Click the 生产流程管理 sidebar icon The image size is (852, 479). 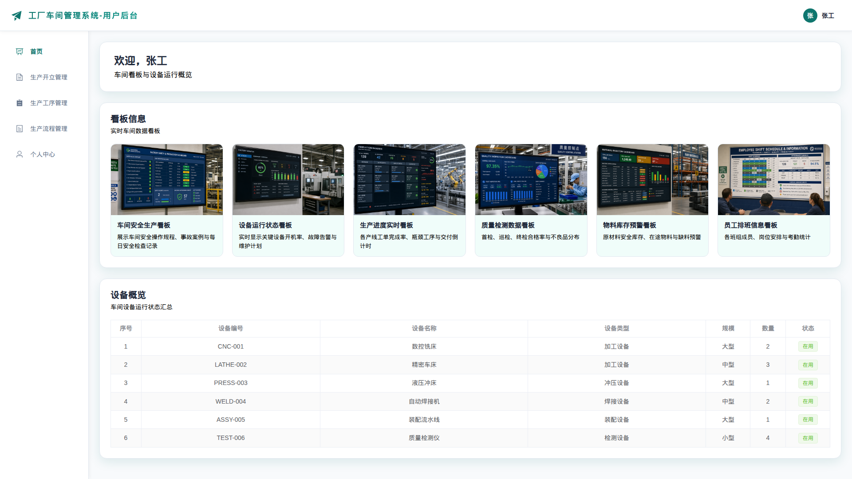pos(20,129)
